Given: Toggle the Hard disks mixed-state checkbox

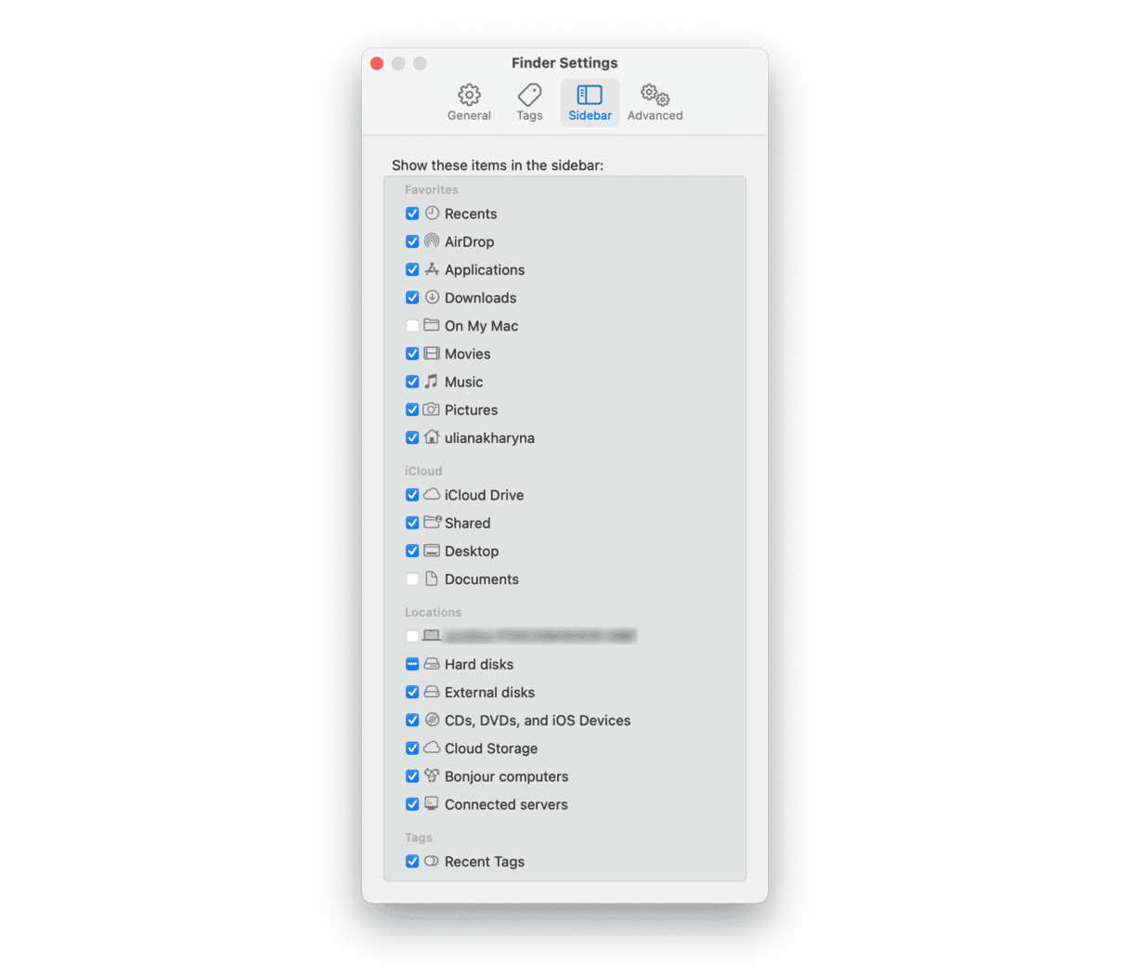Looking at the screenshot, I should click(412, 664).
